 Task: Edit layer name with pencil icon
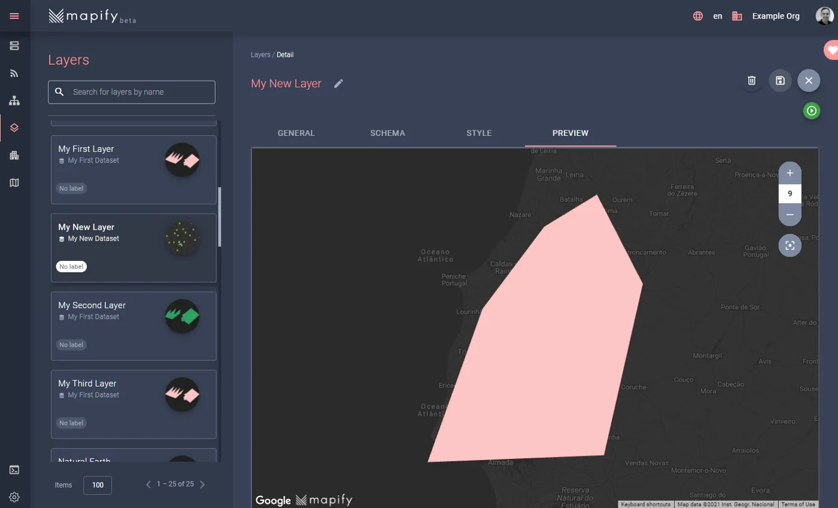(x=339, y=84)
